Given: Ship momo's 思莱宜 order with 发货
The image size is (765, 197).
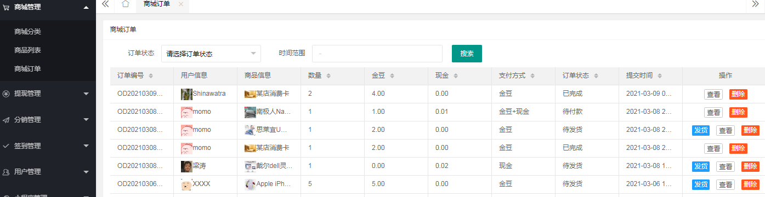Looking at the screenshot, I should [x=701, y=130].
